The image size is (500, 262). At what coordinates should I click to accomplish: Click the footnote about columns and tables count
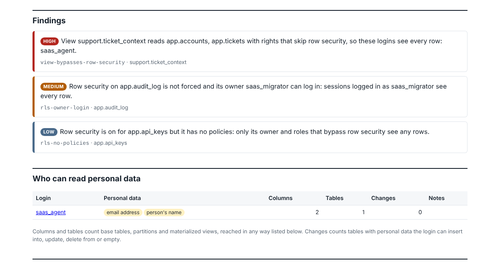(247, 235)
